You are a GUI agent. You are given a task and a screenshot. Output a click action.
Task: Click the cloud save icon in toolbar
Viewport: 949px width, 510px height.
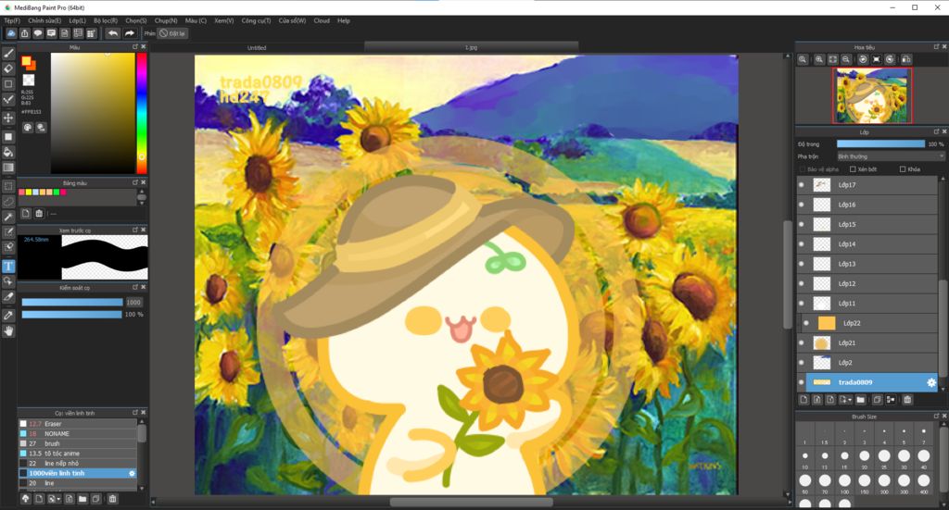pos(11,33)
